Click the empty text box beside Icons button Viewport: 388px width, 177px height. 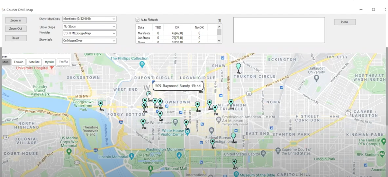[x=279, y=30]
